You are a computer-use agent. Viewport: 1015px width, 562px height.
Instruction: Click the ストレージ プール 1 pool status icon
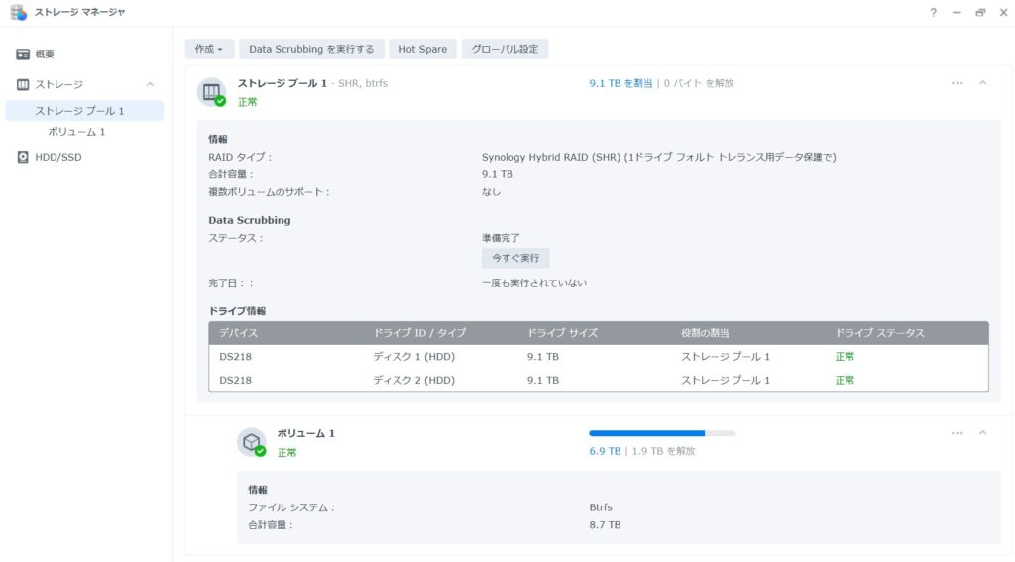(211, 92)
